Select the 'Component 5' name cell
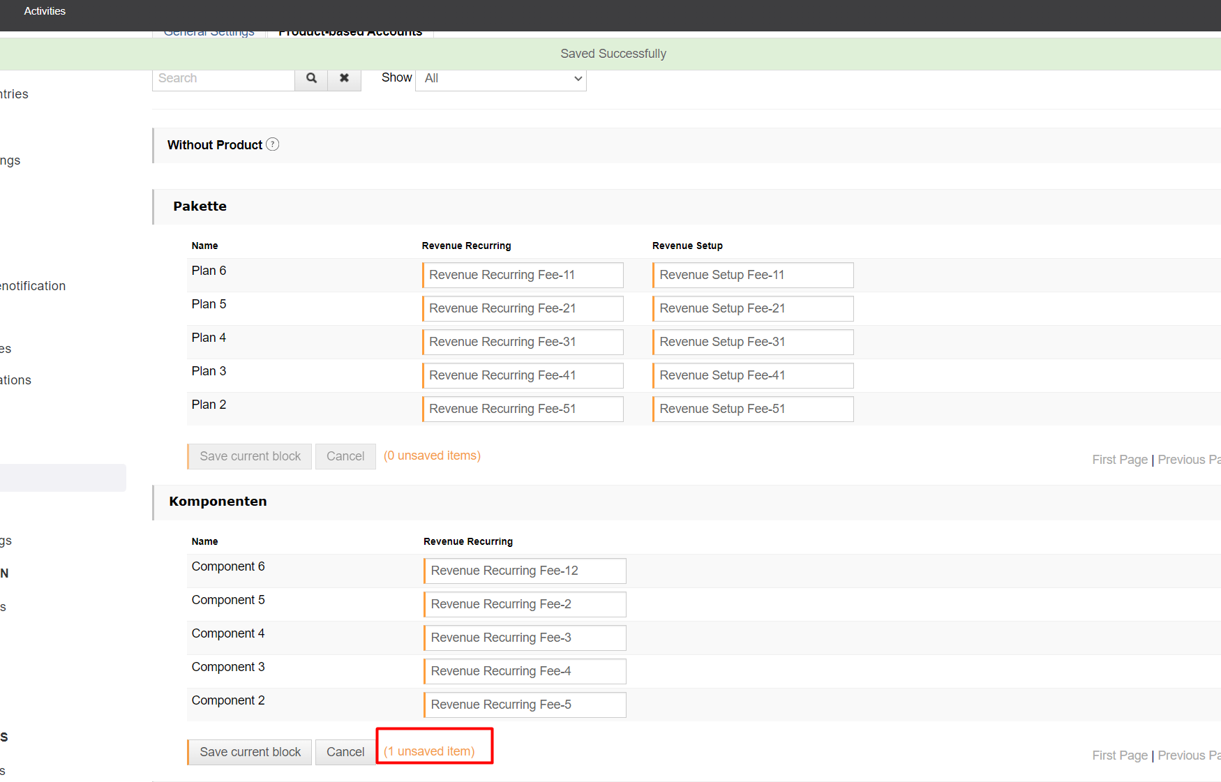Image resolution: width=1221 pixels, height=782 pixels. [228, 600]
